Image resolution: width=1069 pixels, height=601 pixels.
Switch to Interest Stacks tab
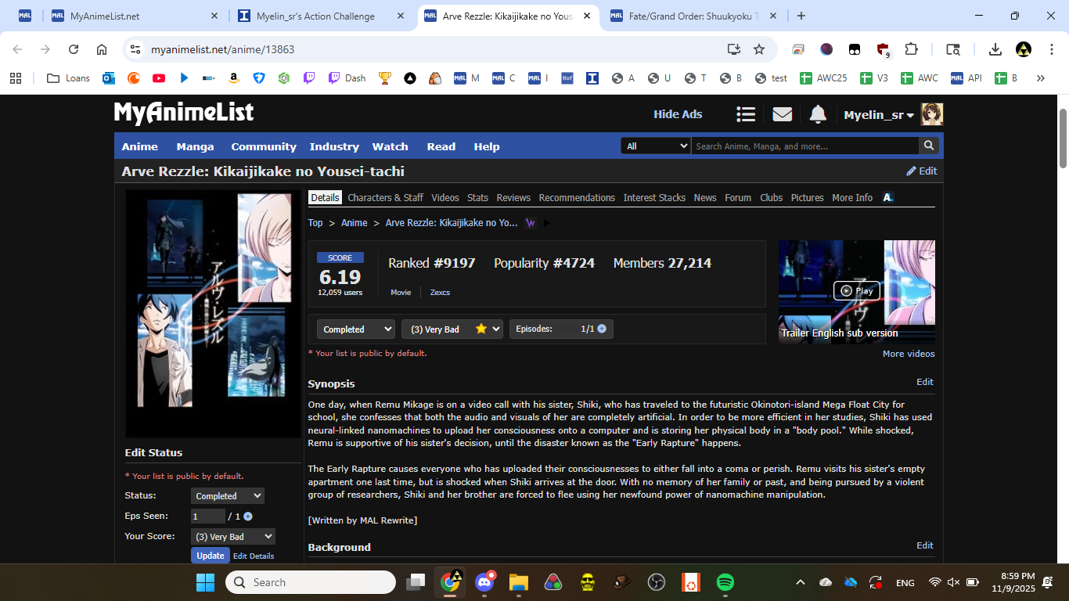coord(654,197)
